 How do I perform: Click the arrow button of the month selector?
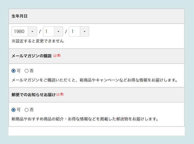[58, 31]
